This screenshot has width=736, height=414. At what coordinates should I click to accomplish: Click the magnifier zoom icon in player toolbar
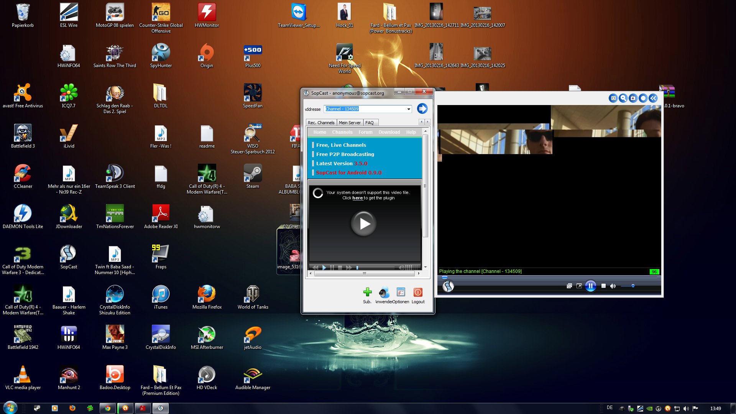[x=623, y=98]
